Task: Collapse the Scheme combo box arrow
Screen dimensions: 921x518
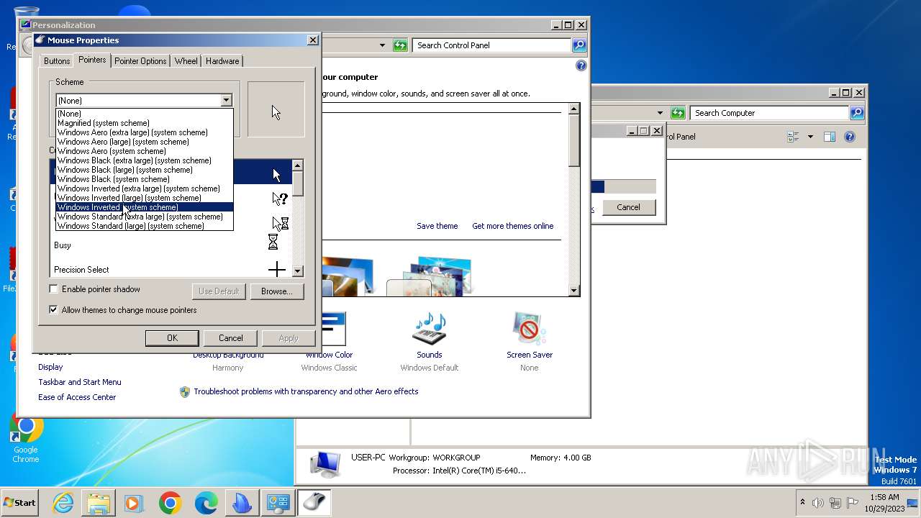Action: coord(226,101)
